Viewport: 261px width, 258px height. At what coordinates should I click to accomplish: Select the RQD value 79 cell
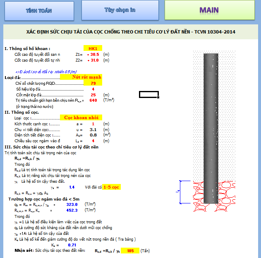click(x=93, y=83)
